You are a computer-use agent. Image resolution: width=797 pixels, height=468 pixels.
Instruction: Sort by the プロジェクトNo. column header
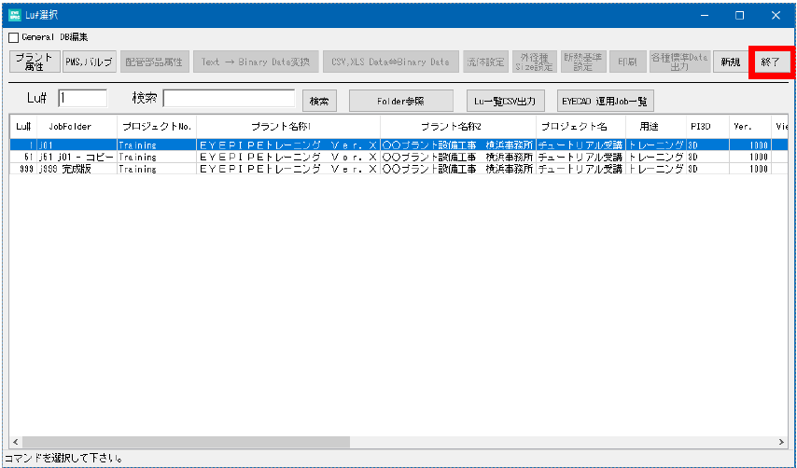coord(157,127)
